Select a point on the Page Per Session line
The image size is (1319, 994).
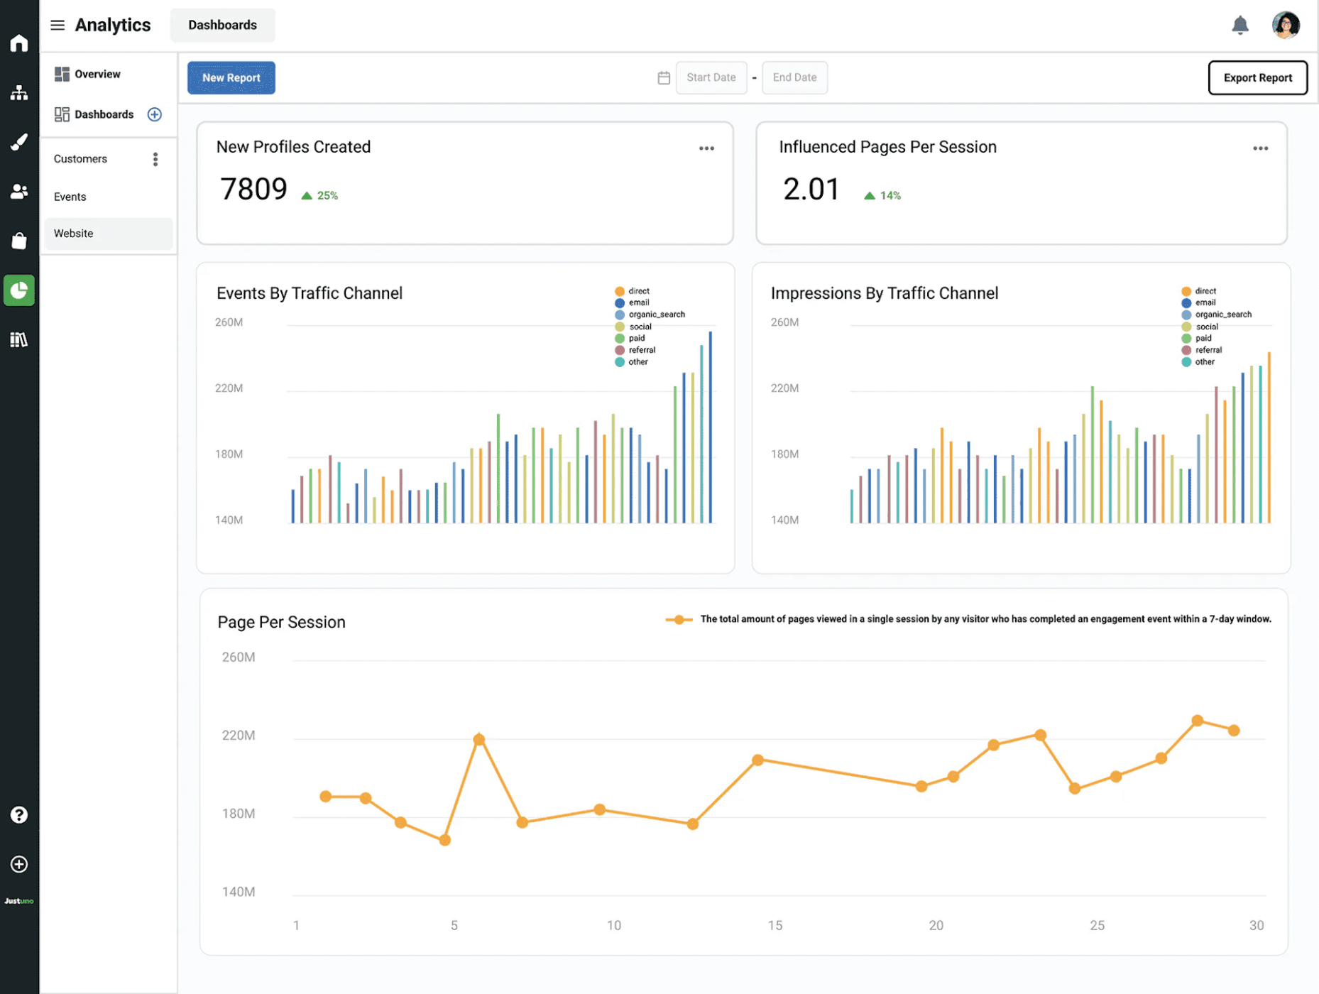[x=478, y=738]
